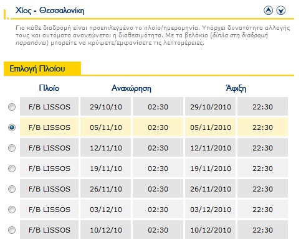This screenshot has width=306, height=245.
Task: Click the Αναχώρηση column header
Action: [x=131, y=88]
